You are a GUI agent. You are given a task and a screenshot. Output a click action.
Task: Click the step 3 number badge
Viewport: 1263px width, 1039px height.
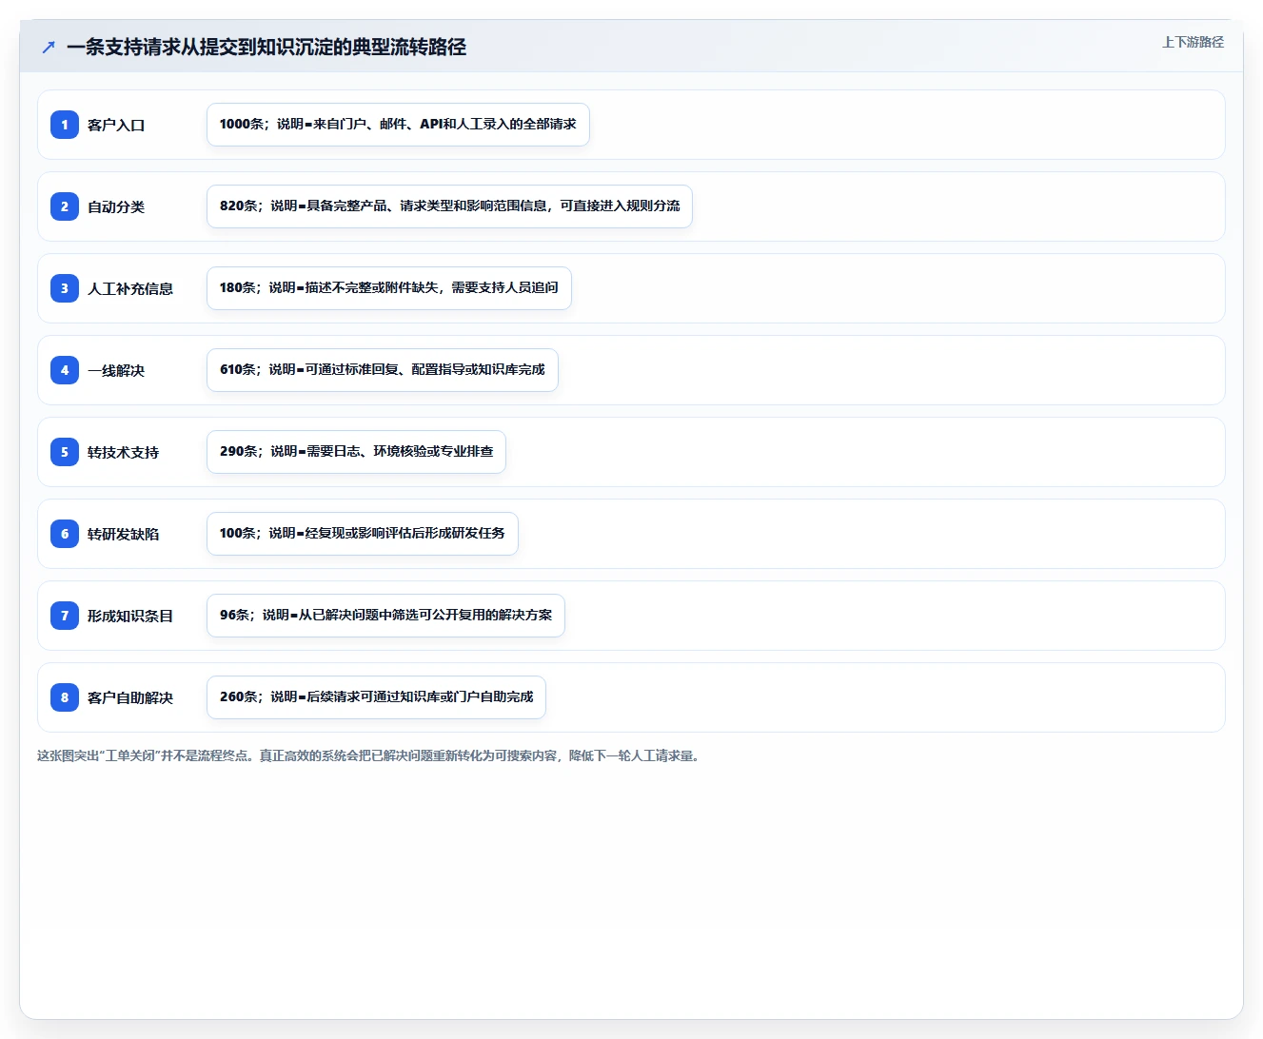pyautogui.click(x=65, y=288)
